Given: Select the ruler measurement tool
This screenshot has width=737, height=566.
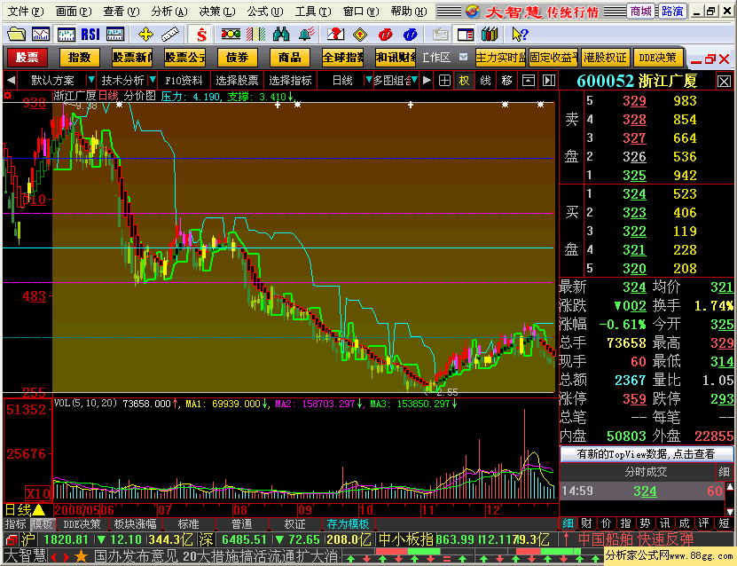Looking at the screenshot, I should pos(170,35).
